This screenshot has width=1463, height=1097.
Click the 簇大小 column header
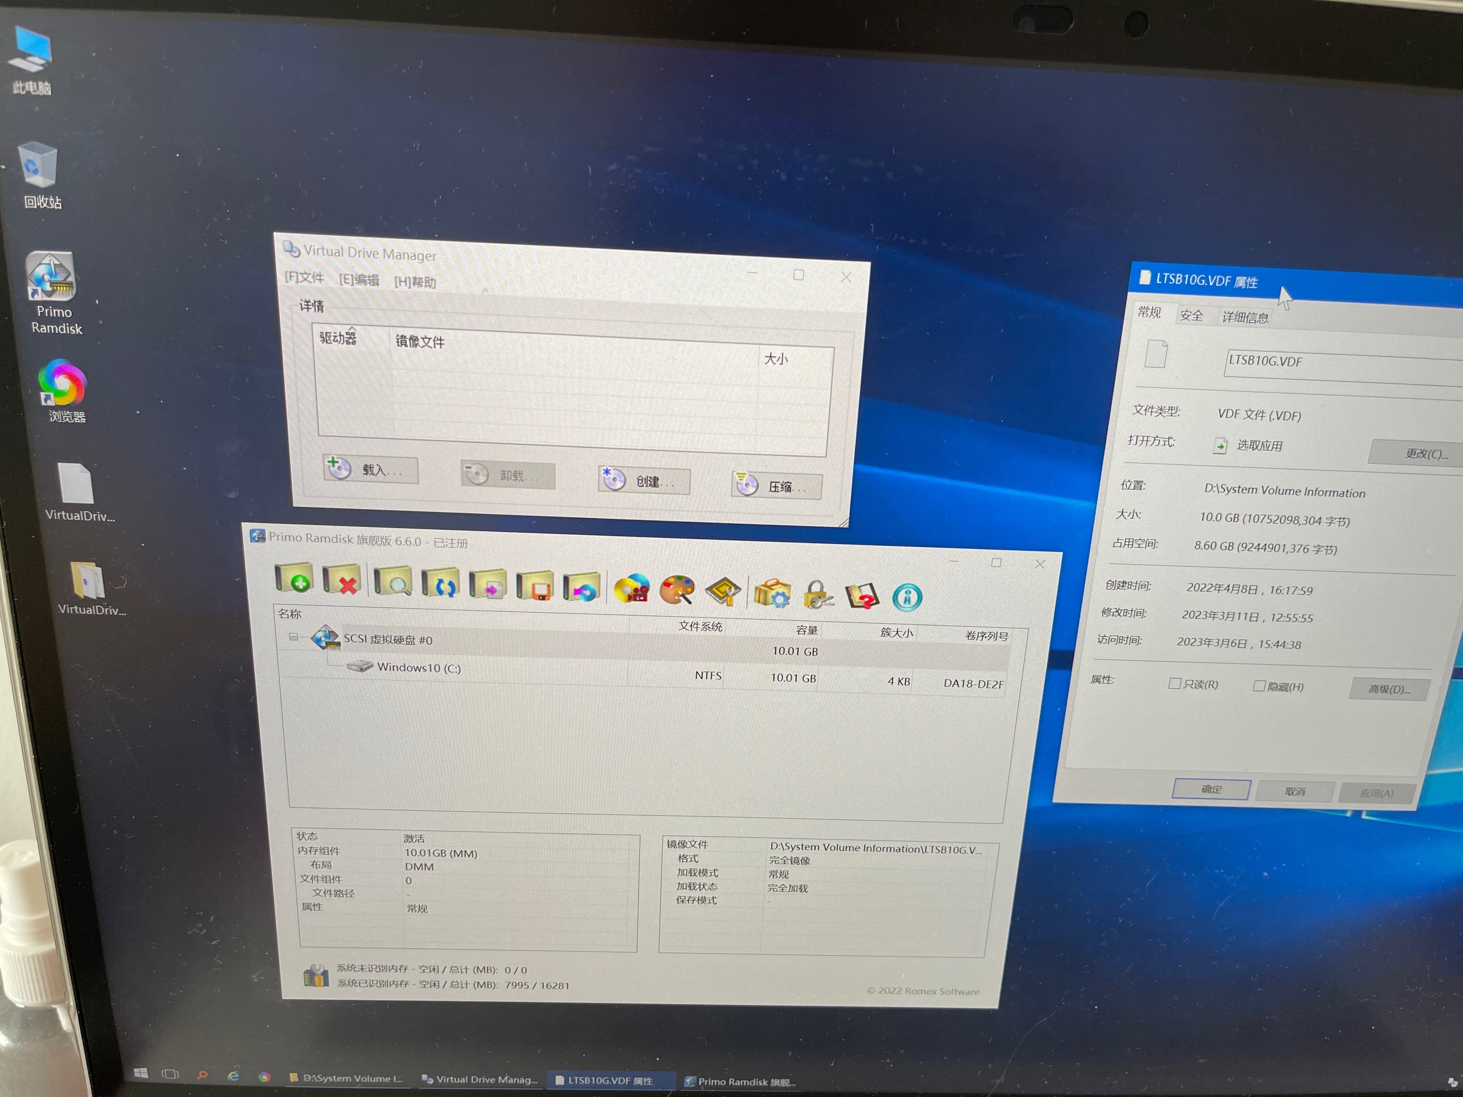(x=896, y=633)
